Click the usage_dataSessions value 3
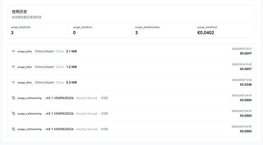Viewport: 263px width, 145px height. pyautogui.click(x=136, y=33)
